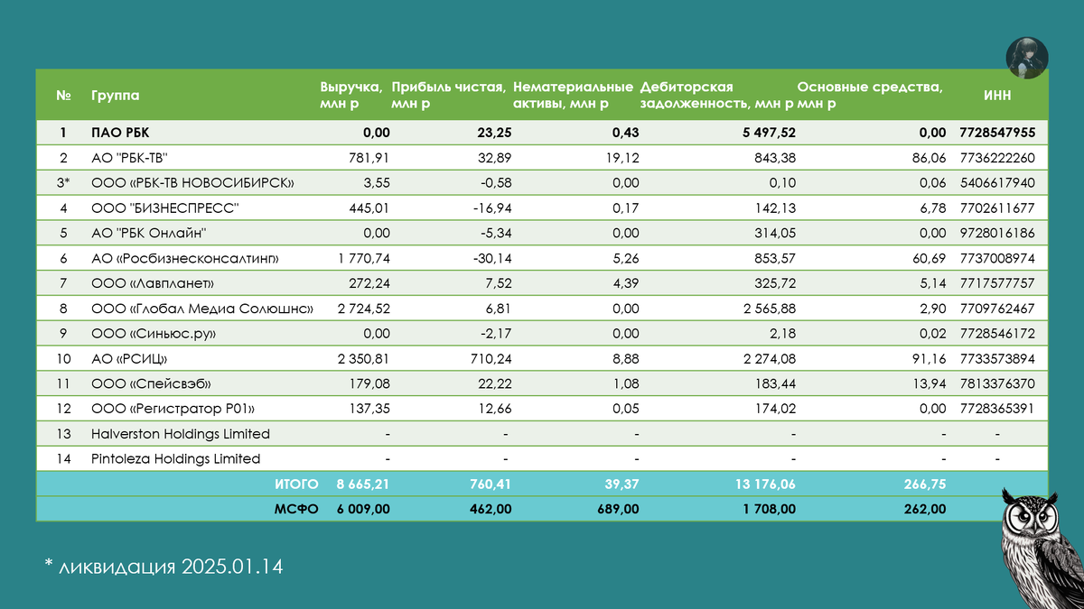Click the receivables value 5 497,52
Viewport: 1084px width, 609px height.
click(769, 133)
